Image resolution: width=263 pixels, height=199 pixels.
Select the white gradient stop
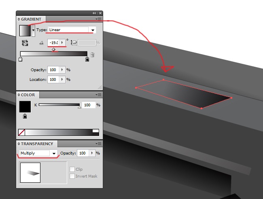(x=21, y=59)
